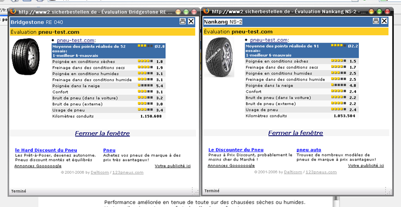Click the Nankang 'Freinage dans des conditions secs' score 1.7
Viewport: 401px width, 207px height.
(x=353, y=67)
